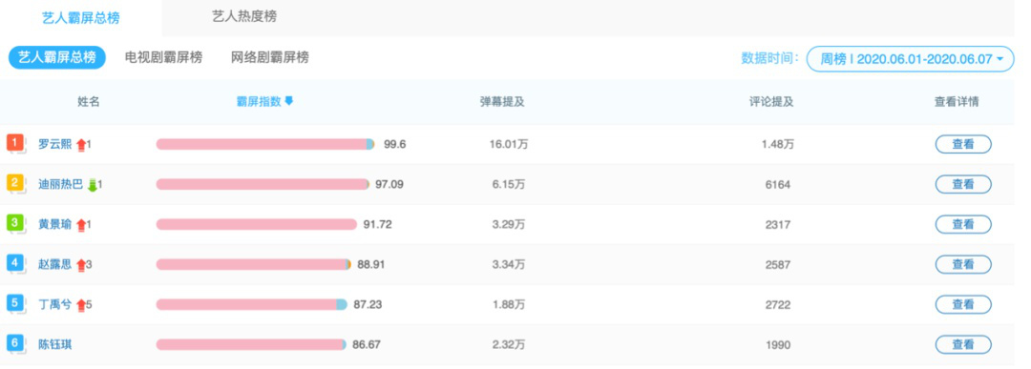Click the blue rank 6 badge

click(x=15, y=342)
